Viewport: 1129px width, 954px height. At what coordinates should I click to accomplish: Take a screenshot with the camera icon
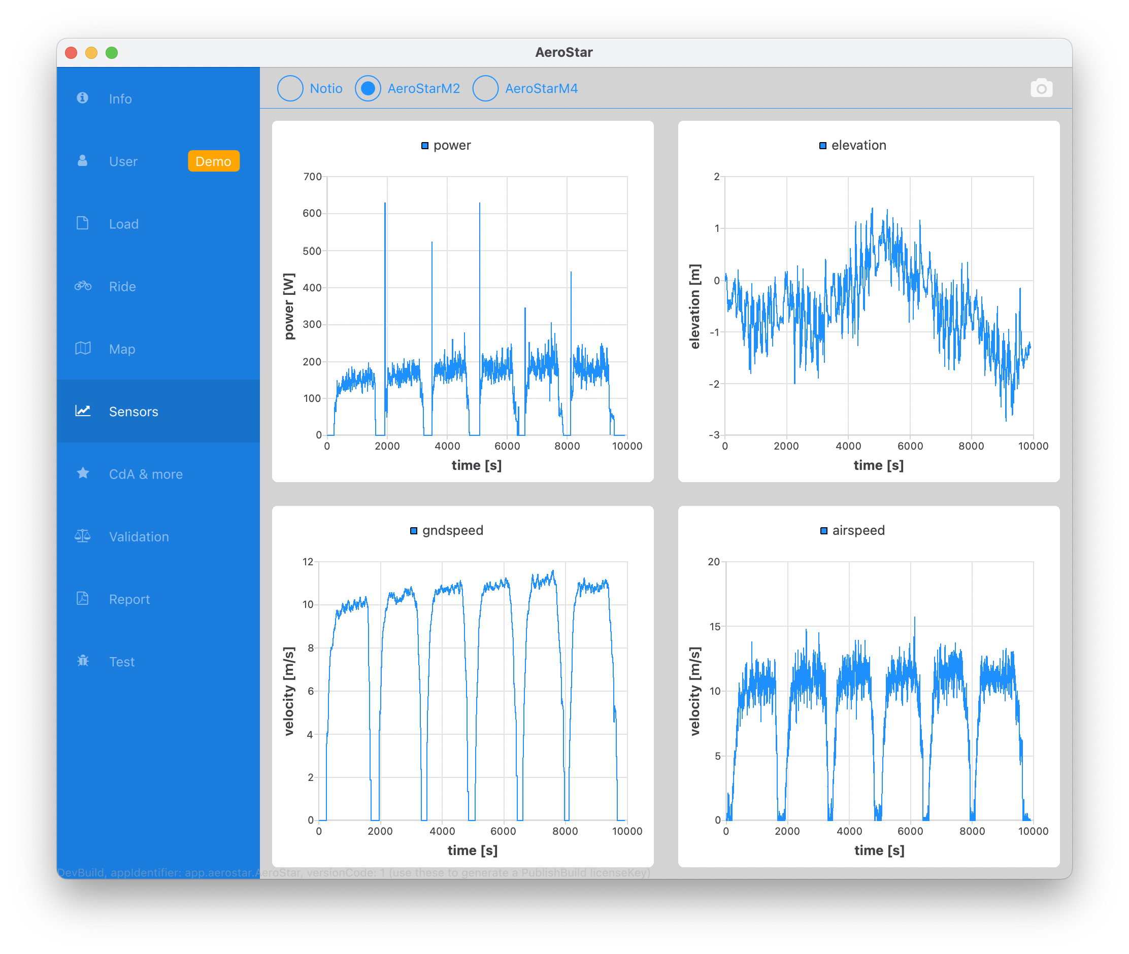pyautogui.click(x=1041, y=88)
